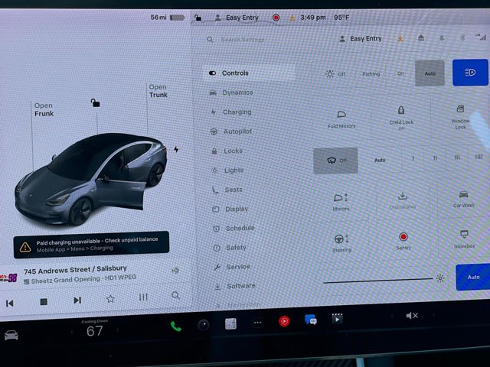Toggle Sentry mode
Image resolution: width=490 pixels, height=367 pixels.
tap(403, 241)
